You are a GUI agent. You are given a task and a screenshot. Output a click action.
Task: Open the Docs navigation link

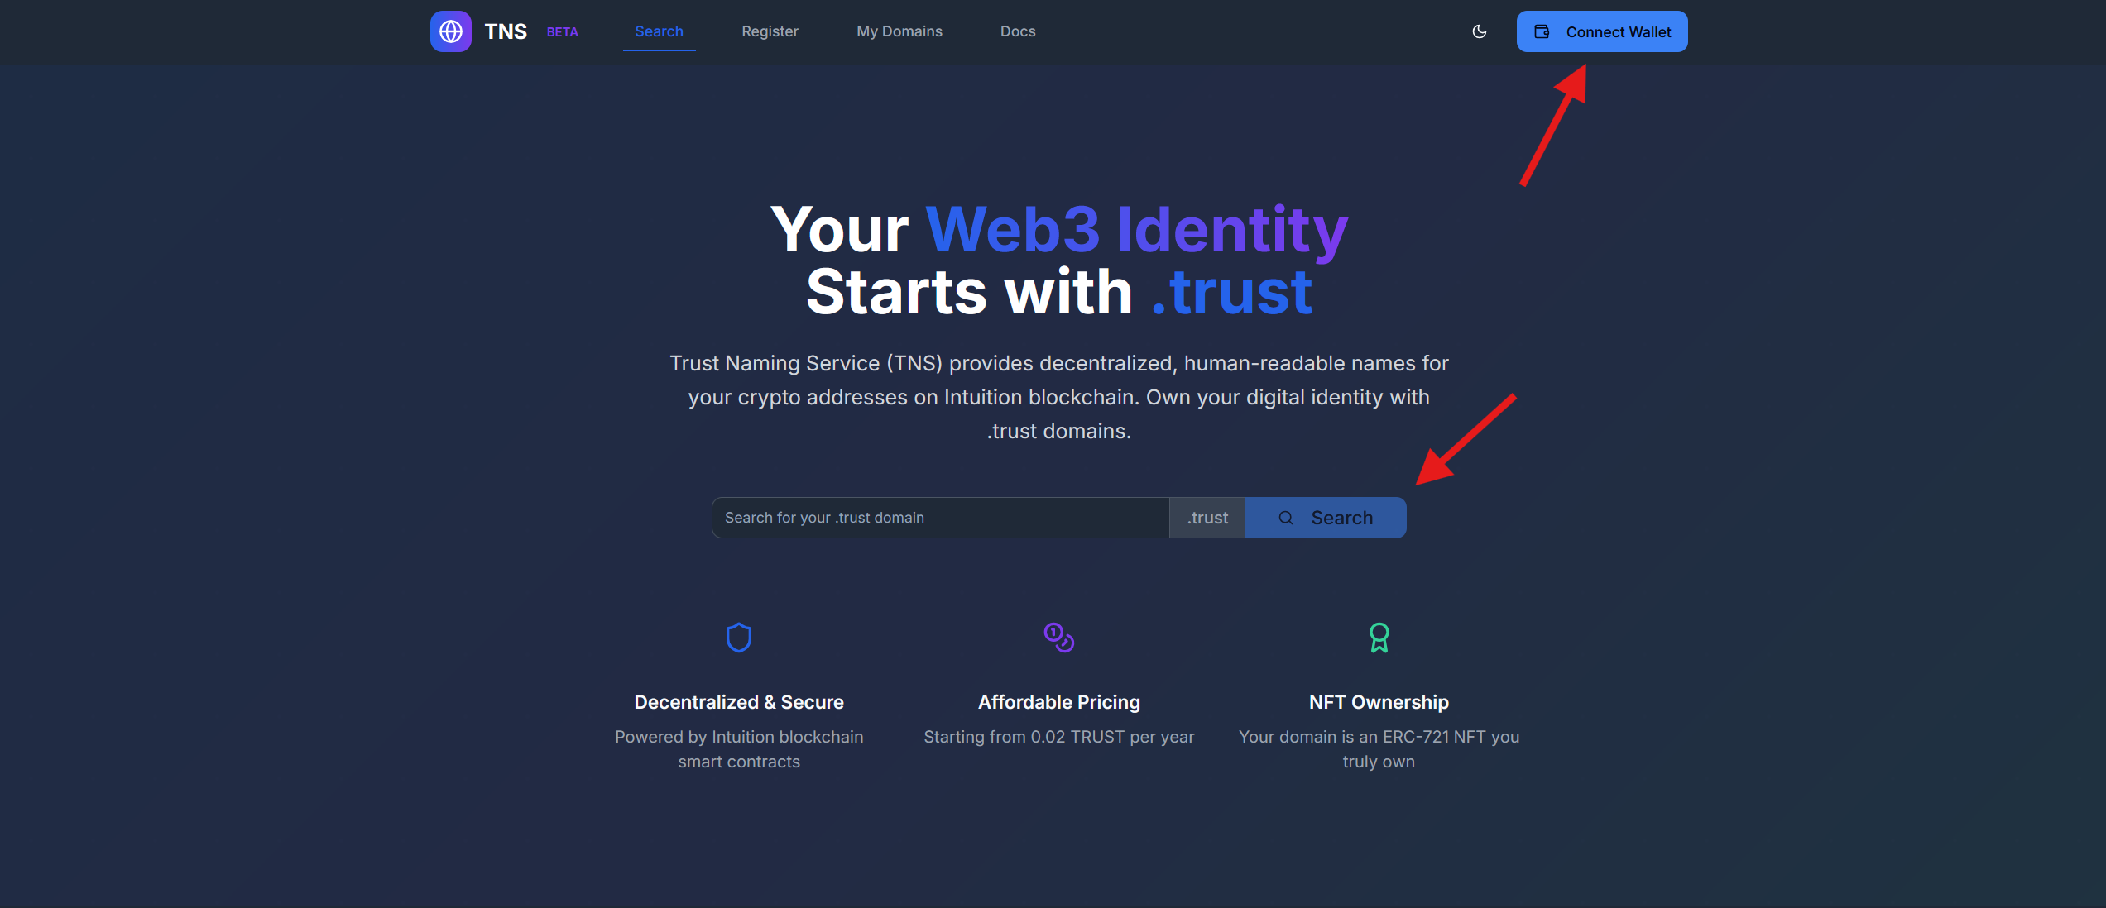pos(1018,31)
